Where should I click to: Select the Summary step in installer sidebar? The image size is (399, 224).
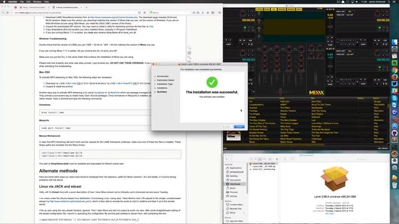coord(162,91)
